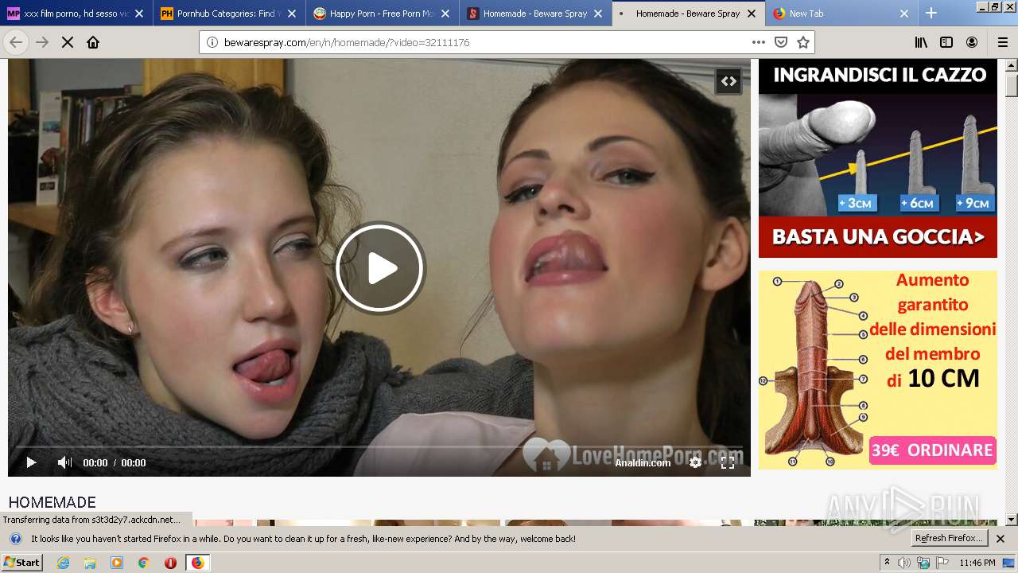Start the video with the large center play button
Image resolution: width=1018 pixels, height=573 pixels.
click(380, 268)
